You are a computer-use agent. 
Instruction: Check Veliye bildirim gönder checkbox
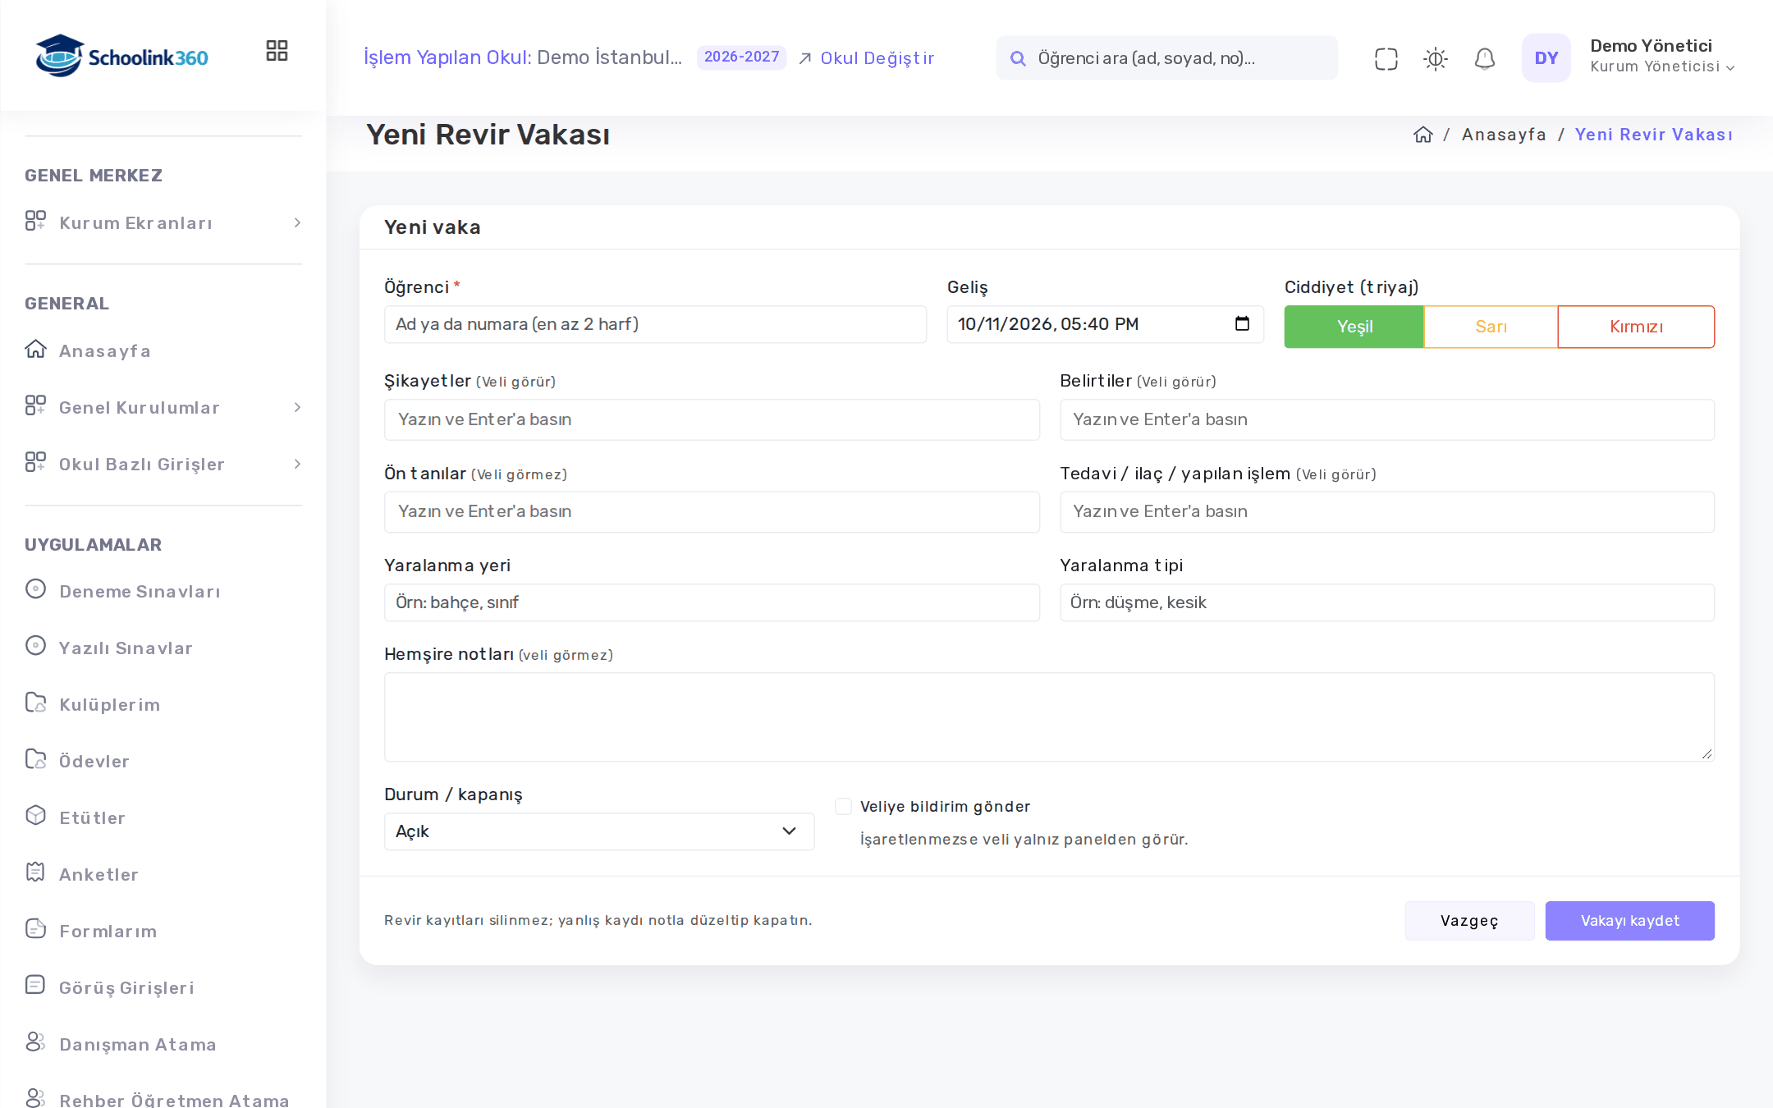point(843,806)
